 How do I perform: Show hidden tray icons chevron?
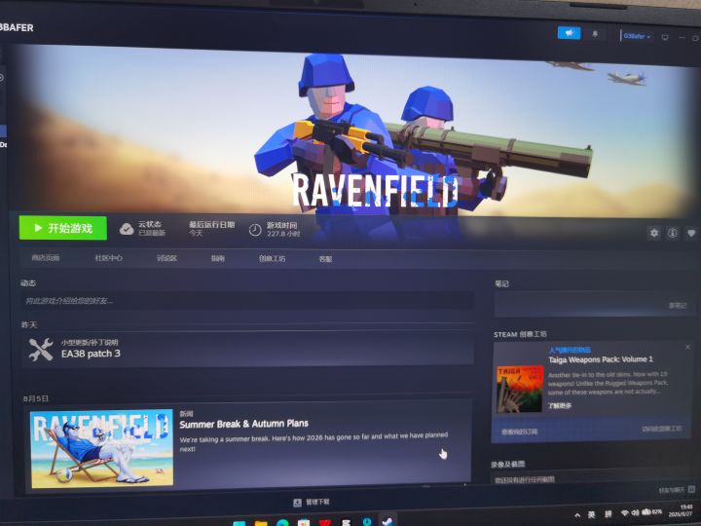tap(577, 515)
